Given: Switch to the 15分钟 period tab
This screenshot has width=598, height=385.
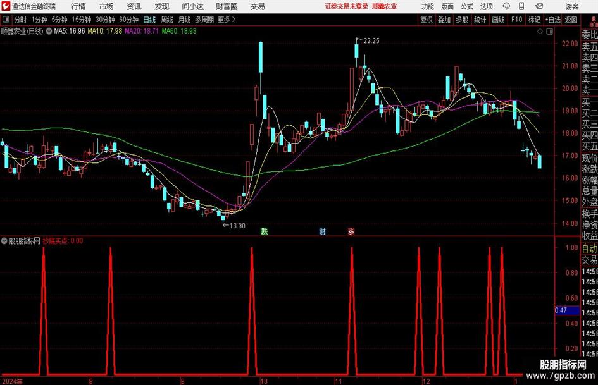Looking at the screenshot, I should point(82,20).
